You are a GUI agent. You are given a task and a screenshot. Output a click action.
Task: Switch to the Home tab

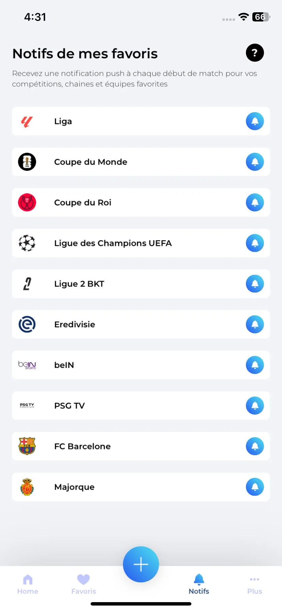(28, 584)
